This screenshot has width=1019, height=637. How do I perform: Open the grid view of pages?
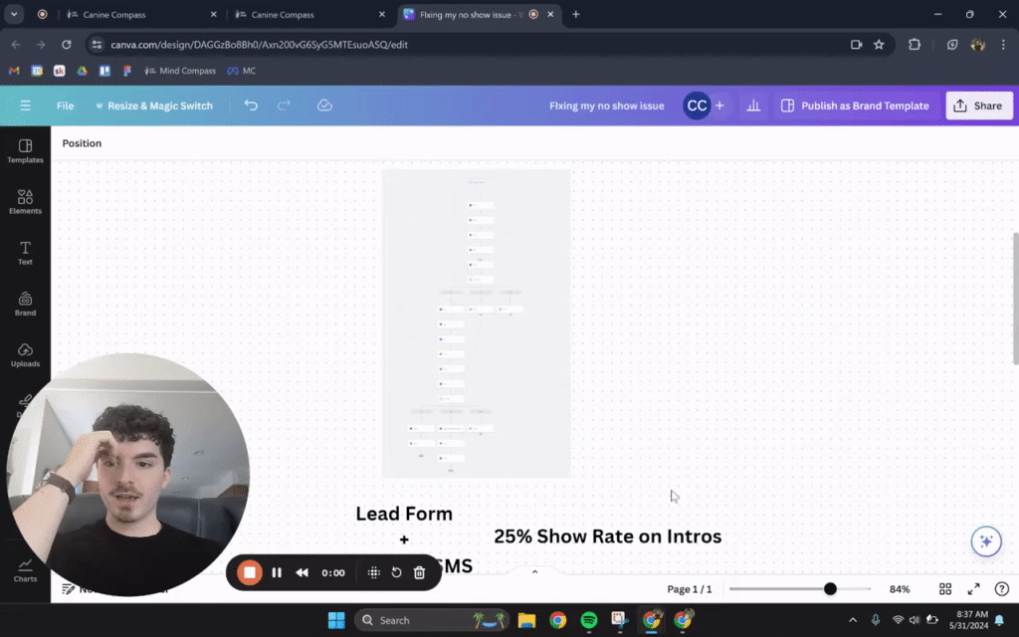point(944,588)
